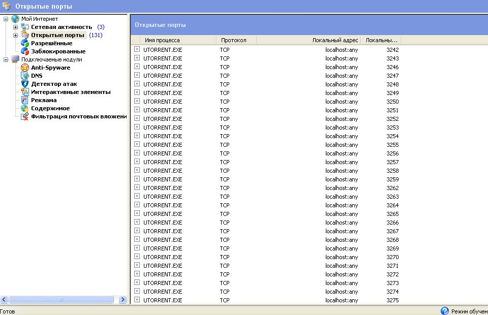Click the Фильтрация почтовых вложений icon
This screenshot has width=488, height=315.
click(24, 116)
